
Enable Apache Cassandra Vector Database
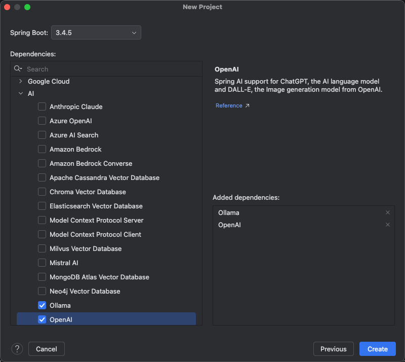coord(42,177)
